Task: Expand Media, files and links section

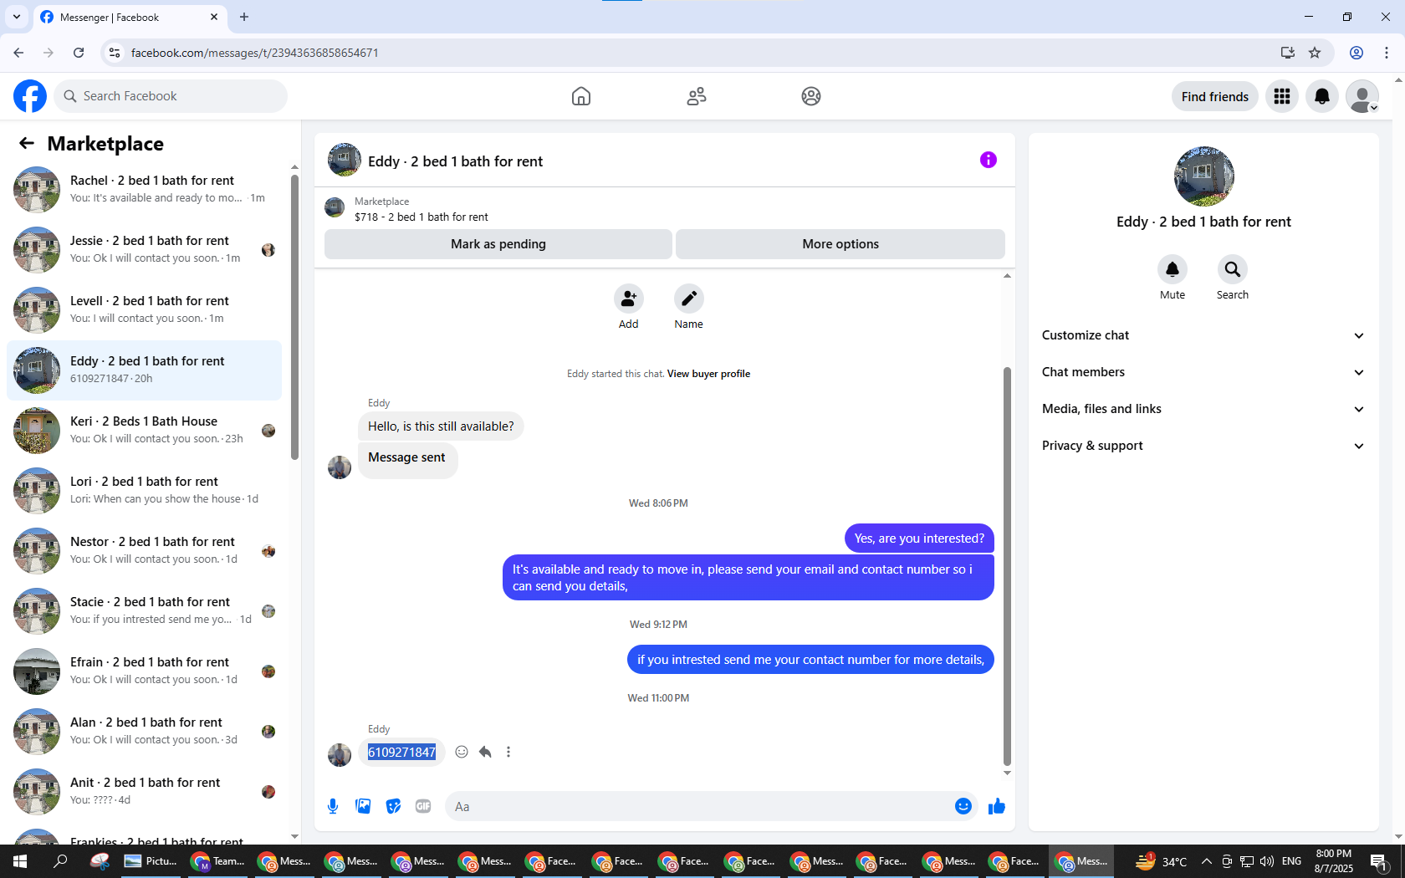Action: tap(1203, 409)
